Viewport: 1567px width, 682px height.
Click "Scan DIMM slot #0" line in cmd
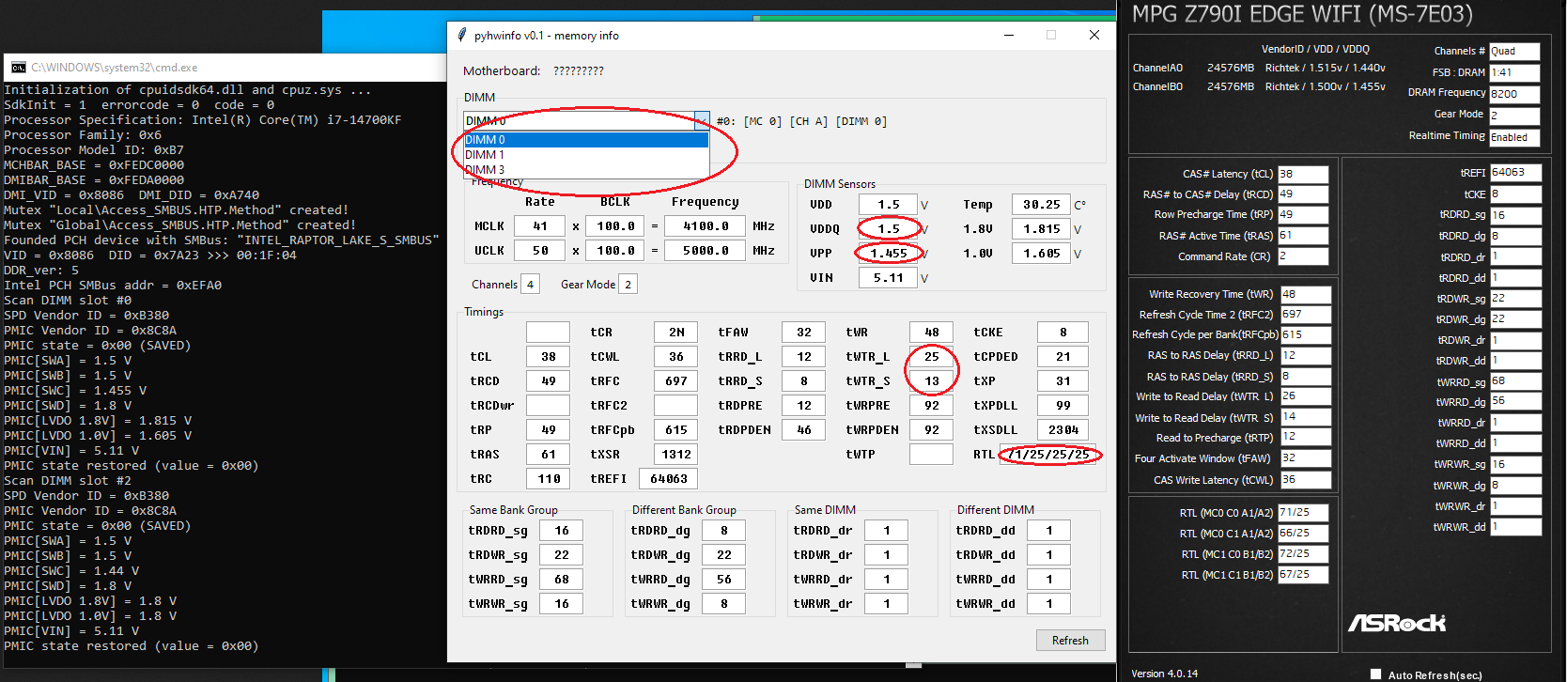(x=68, y=301)
